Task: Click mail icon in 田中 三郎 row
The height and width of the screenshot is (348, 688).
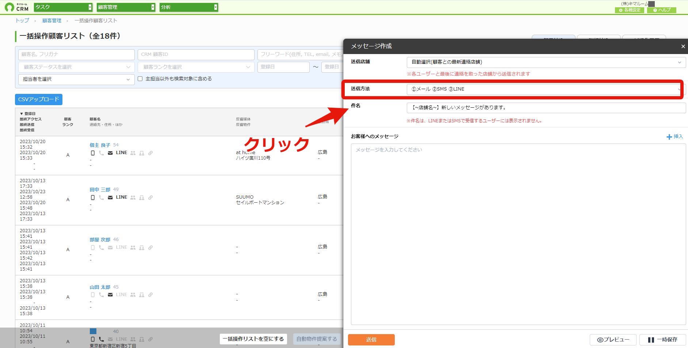Action: click(x=110, y=198)
